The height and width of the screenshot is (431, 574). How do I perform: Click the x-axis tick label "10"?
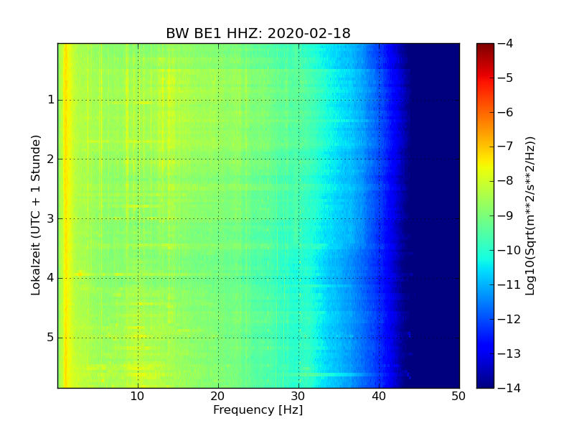click(137, 397)
